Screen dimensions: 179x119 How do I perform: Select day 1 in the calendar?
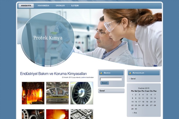[132, 95]
